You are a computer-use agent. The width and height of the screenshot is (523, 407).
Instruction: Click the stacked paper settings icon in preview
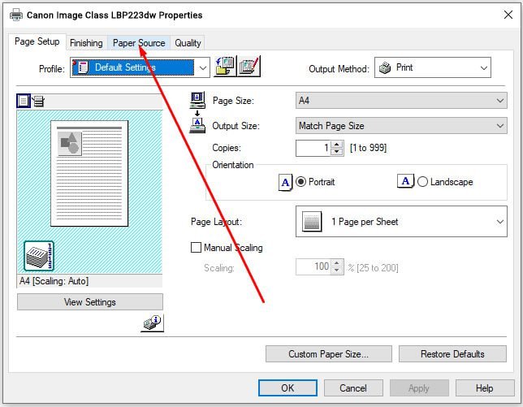pyautogui.click(x=38, y=256)
